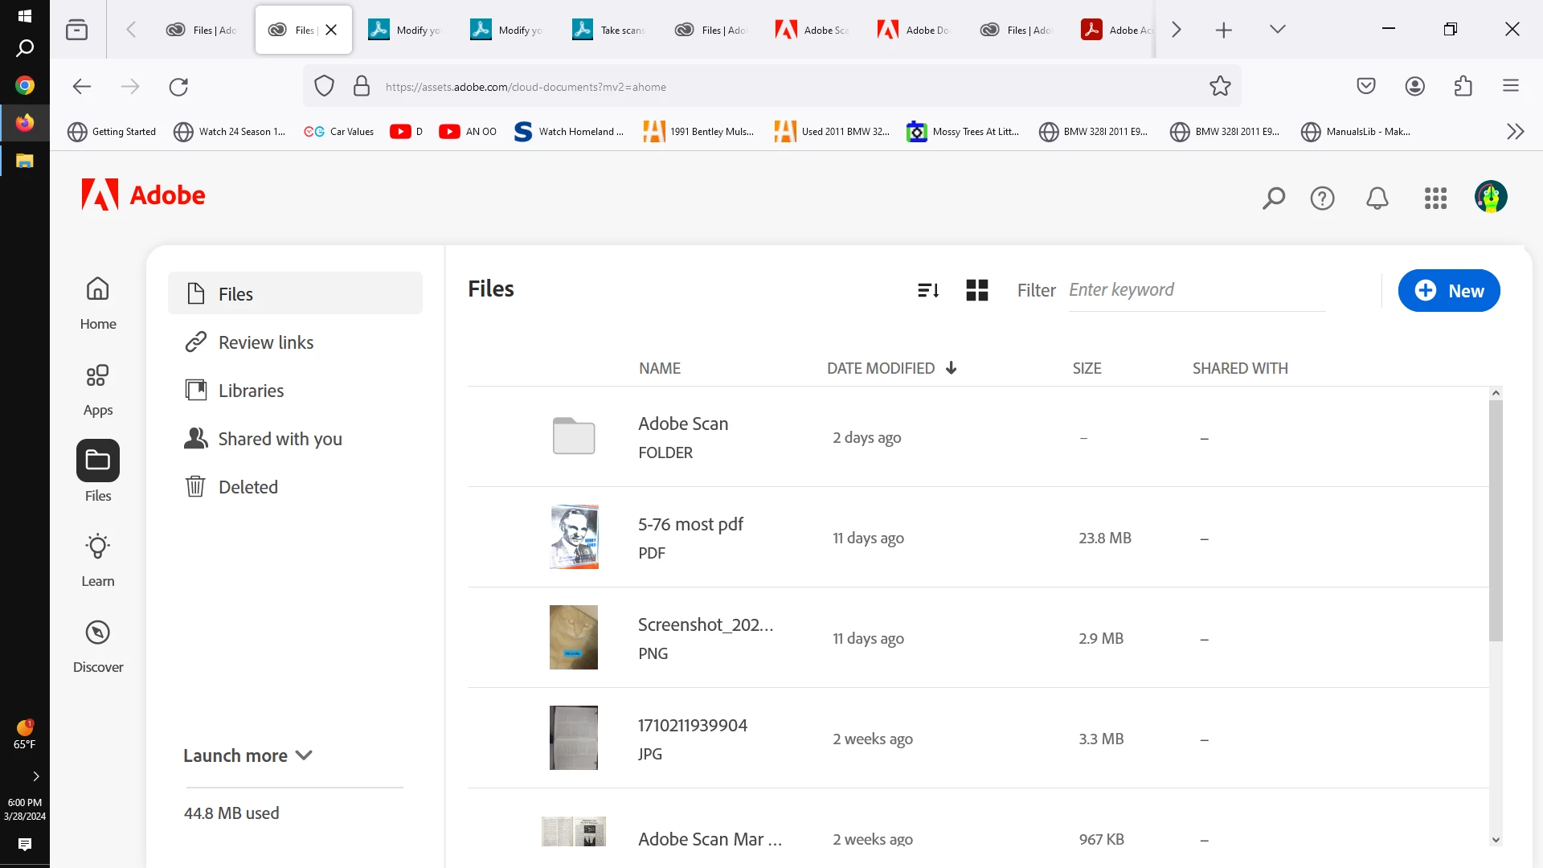
Task: Click the search magnifier in Adobe header
Action: coord(1273,198)
